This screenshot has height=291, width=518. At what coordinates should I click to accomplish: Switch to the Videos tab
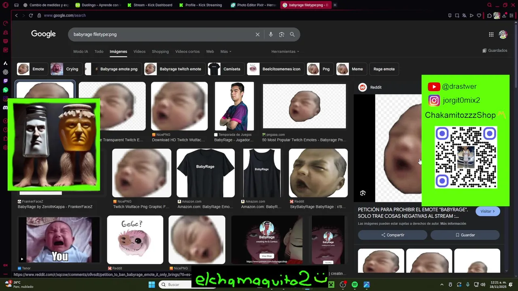click(x=139, y=52)
